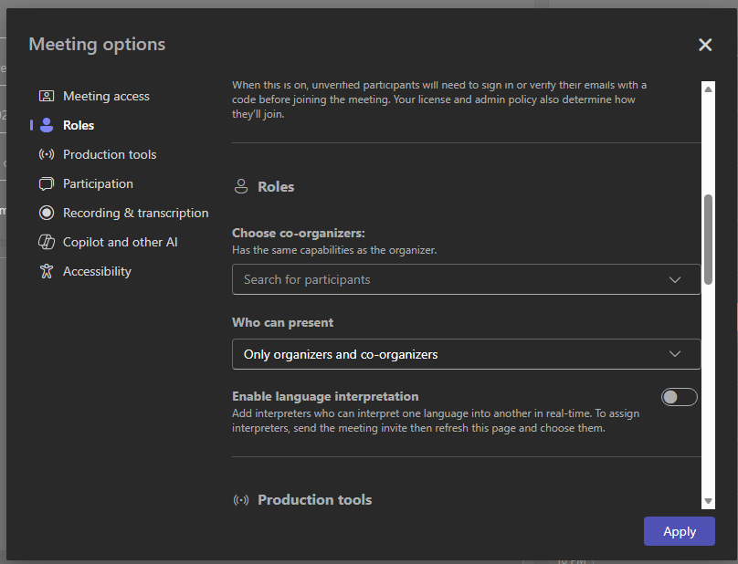Click the Meeting access sidebar icon

pyautogui.click(x=47, y=96)
